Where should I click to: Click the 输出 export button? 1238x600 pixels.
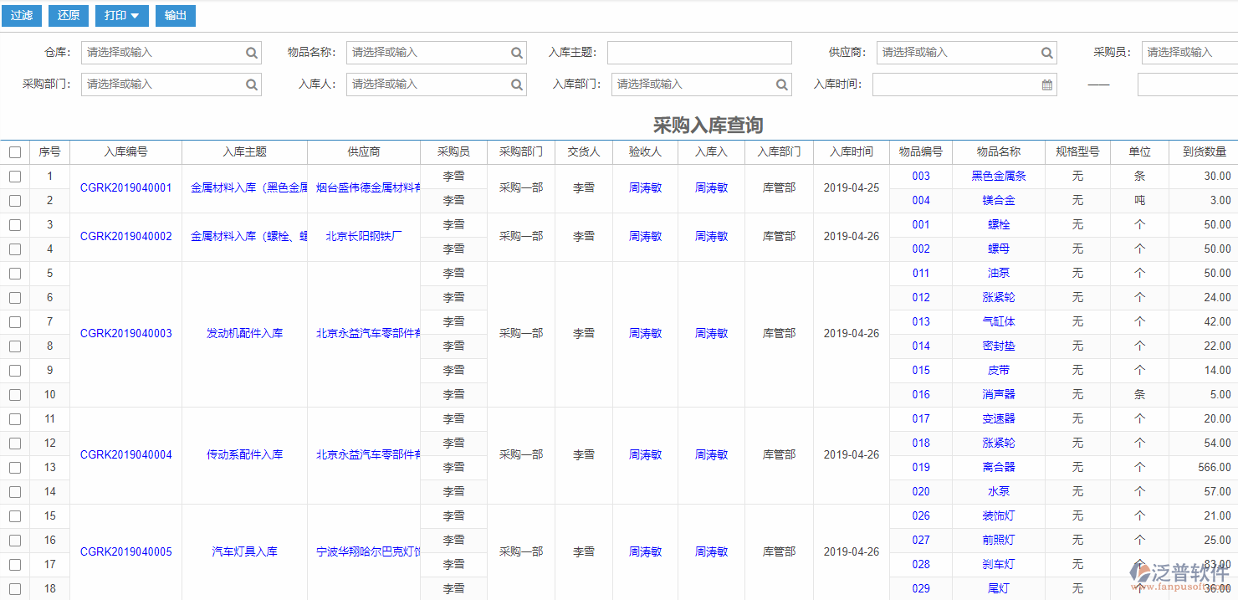coord(175,15)
